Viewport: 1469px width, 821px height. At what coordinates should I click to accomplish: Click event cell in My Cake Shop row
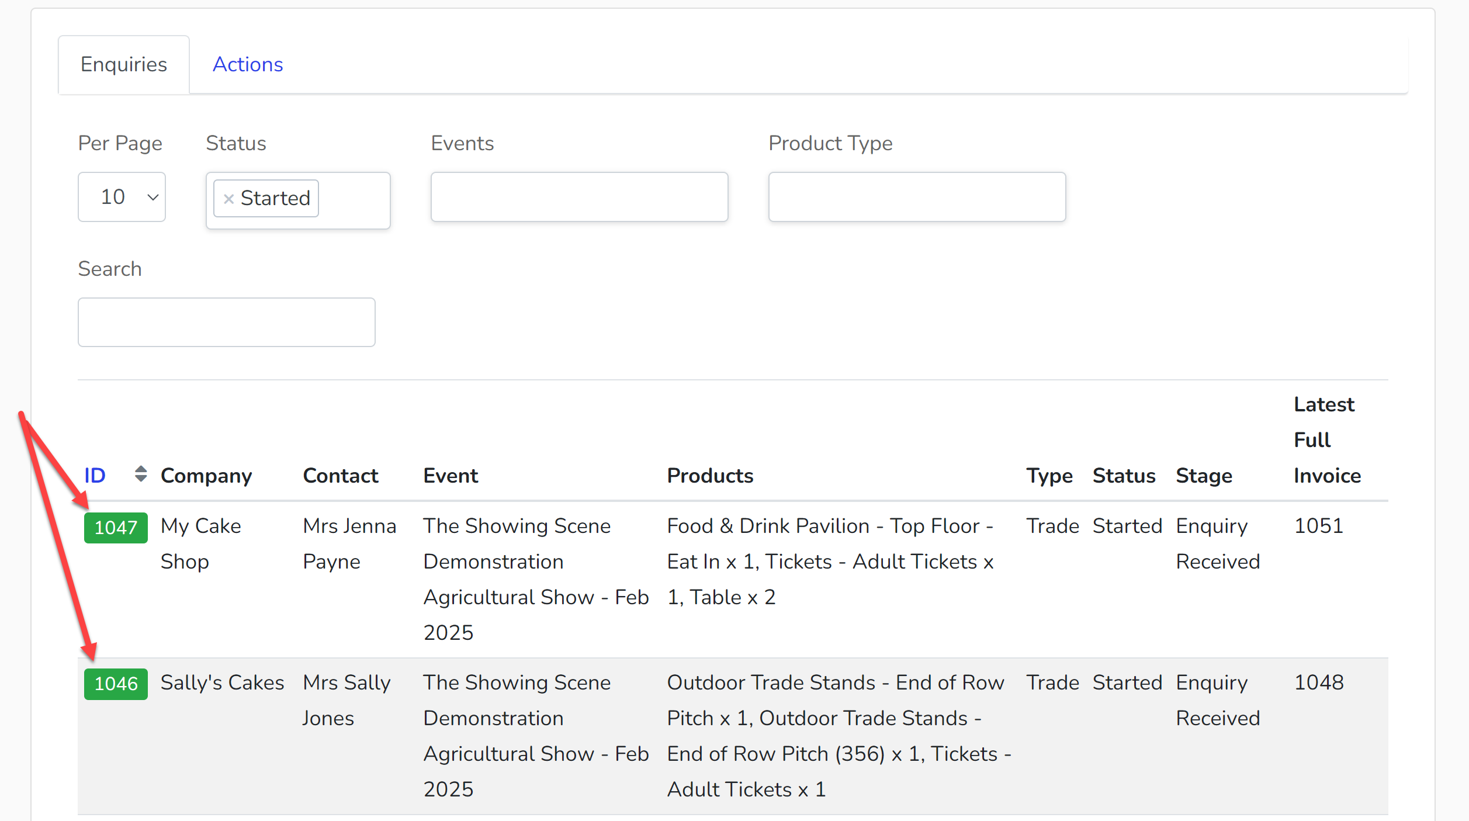pos(536,579)
